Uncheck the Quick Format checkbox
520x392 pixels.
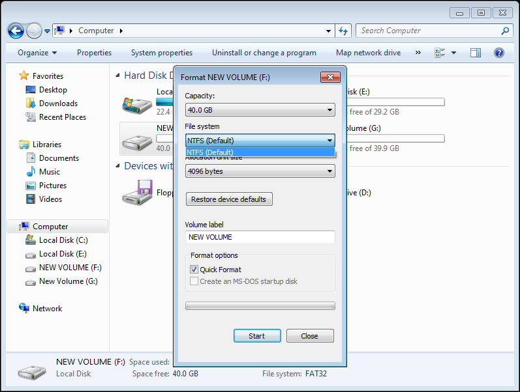click(x=194, y=269)
